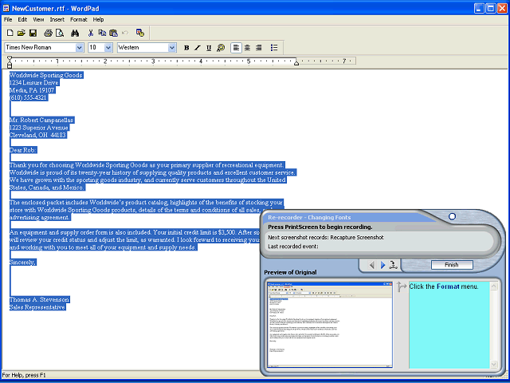Viewport: 510px width, 383px height.
Task: Click the line 'Sales Representative'
Action: pos(37,307)
